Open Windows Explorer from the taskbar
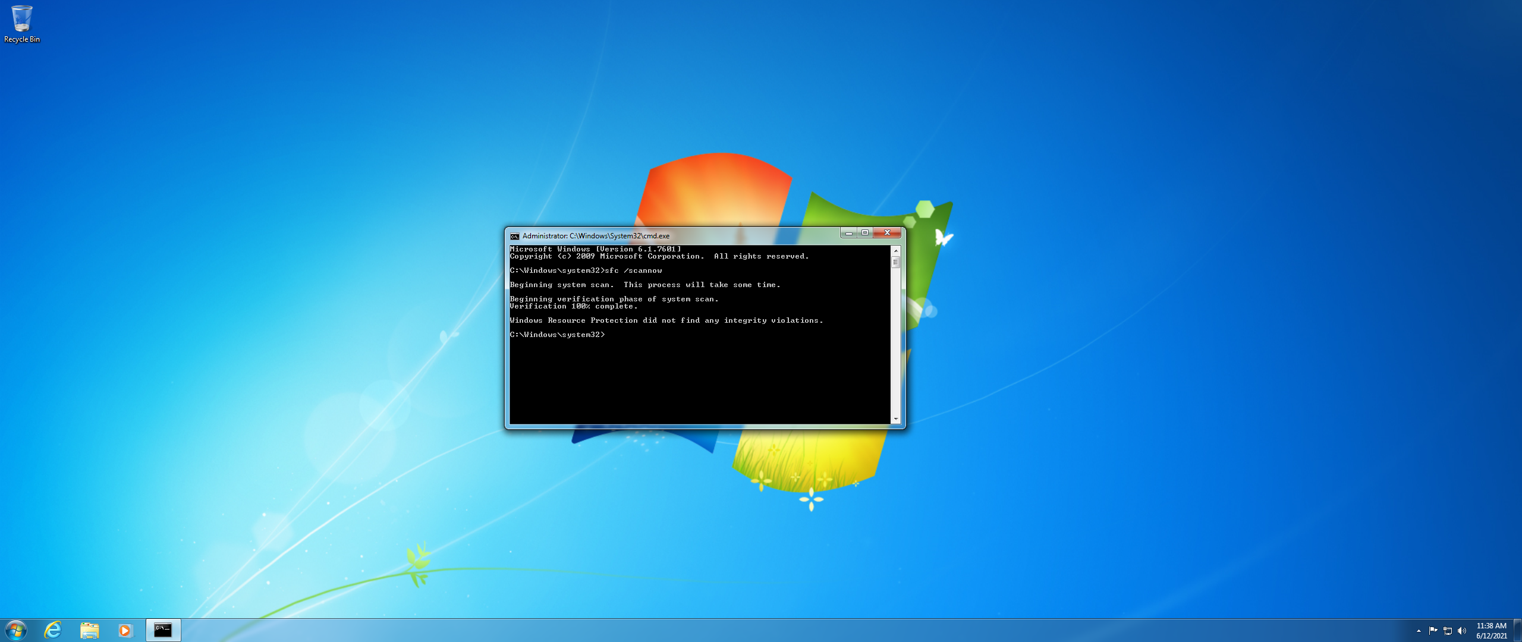The image size is (1522, 642). pyautogui.click(x=89, y=630)
